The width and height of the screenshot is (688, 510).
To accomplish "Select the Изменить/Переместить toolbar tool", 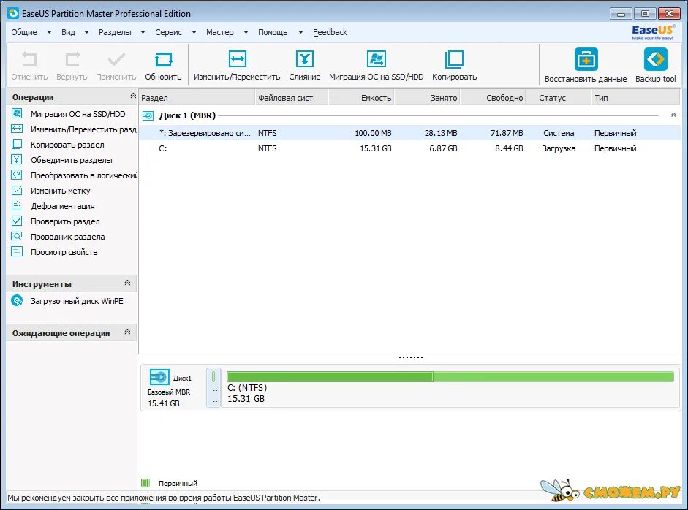I will tap(238, 58).
